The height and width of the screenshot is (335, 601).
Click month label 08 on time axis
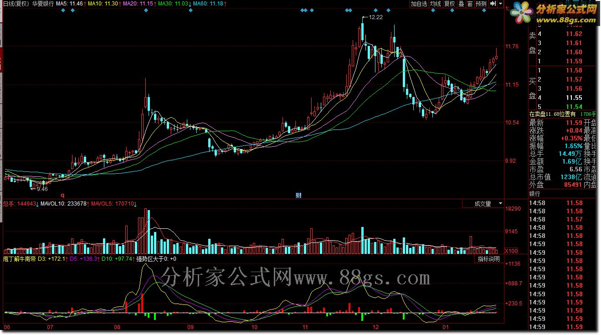117,327
